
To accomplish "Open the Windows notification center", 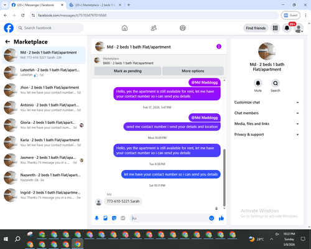I will tap(303, 239).
